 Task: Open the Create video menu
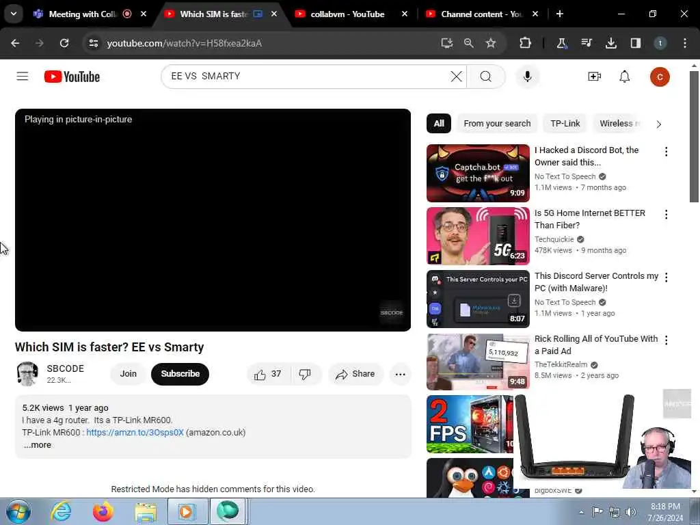pos(594,77)
